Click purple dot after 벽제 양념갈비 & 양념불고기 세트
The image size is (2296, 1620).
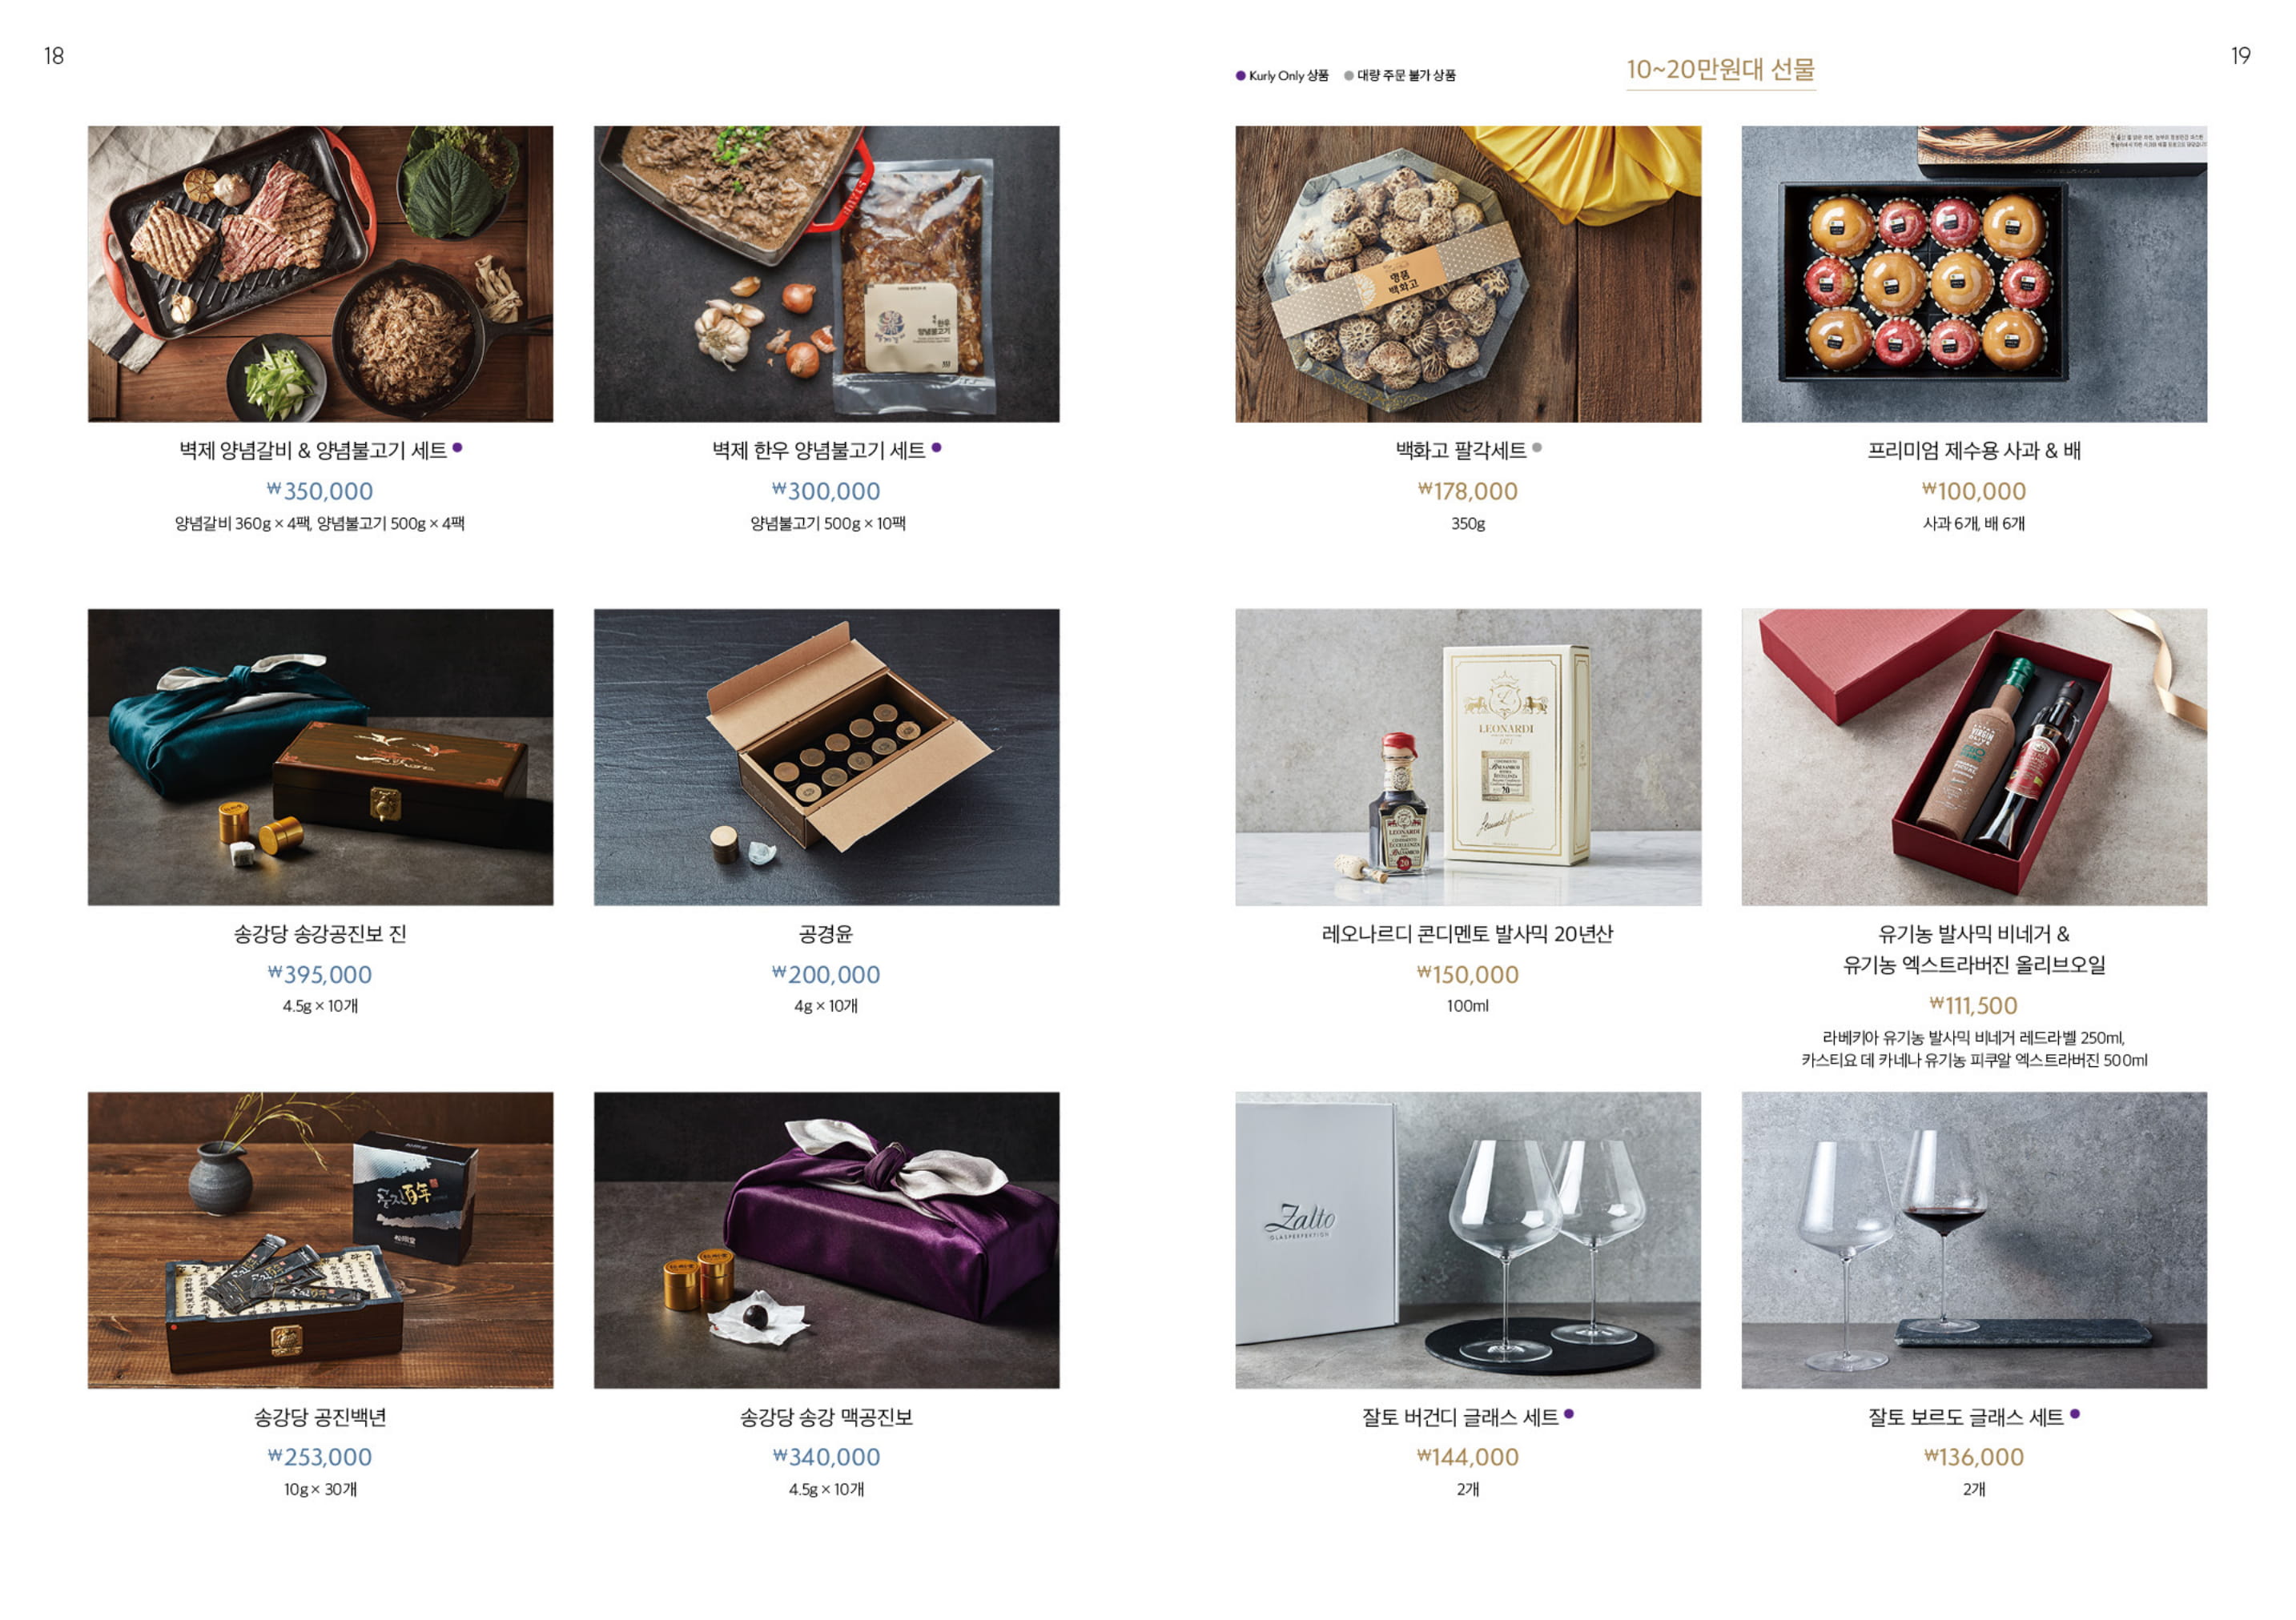[457, 447]
